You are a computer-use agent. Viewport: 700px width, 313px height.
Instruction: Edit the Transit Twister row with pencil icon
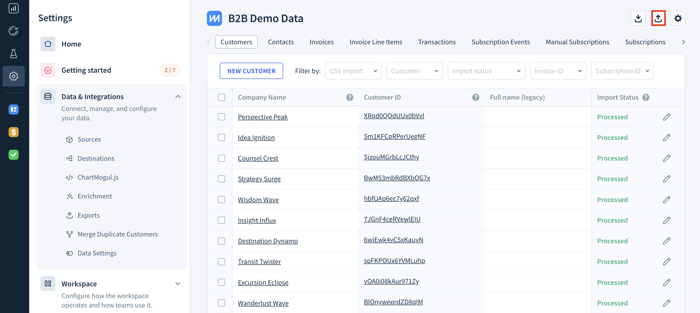666,262
